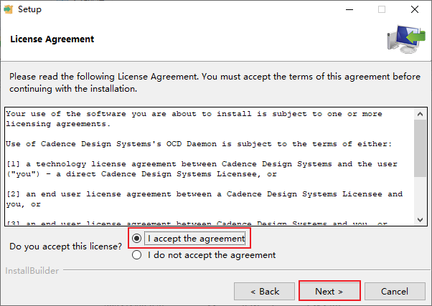Click the disabled maximize button
This screenshot has height=306, width=432.
point(382,9)
